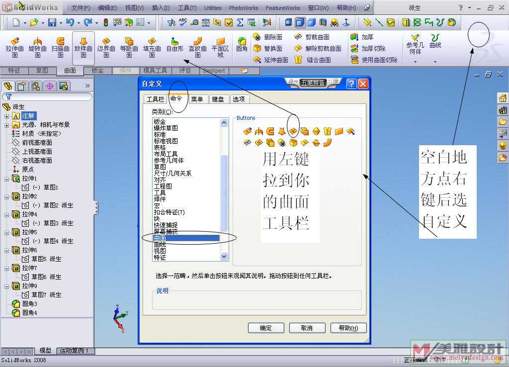Screen dimensions: 509x367
Task: Select 扣合特征(T) in the categories list
Action: [169, 212]
